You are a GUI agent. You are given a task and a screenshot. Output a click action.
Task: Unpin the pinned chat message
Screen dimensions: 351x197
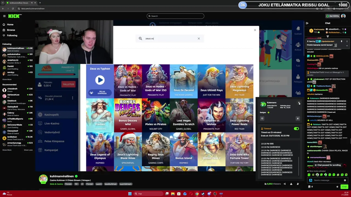(341, 41)
